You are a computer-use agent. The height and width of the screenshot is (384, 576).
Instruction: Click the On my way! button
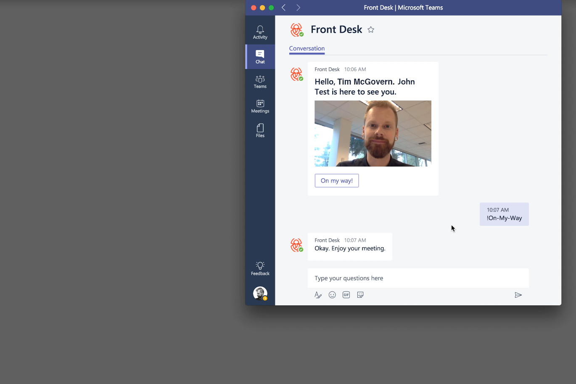coord(337,180)
